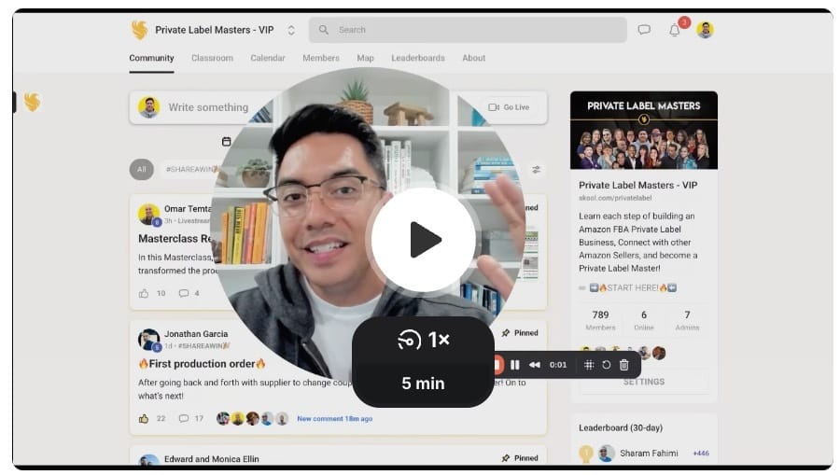This screenshot has width=840, height=475.
Task: Start a stream with Go Live
Action: (509, 107)
